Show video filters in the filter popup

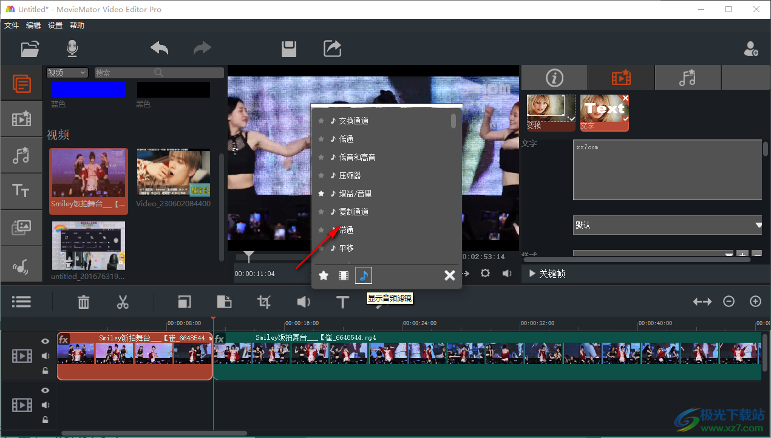click(x=344, y=276)
